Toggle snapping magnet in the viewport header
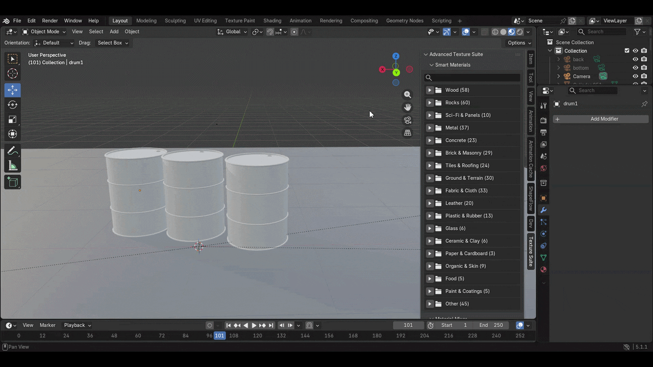This screenshot has height=367, width=653. 270,32
